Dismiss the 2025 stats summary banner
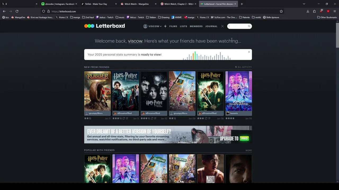Screen dimensions: 339x190 (x=249, y=52)
